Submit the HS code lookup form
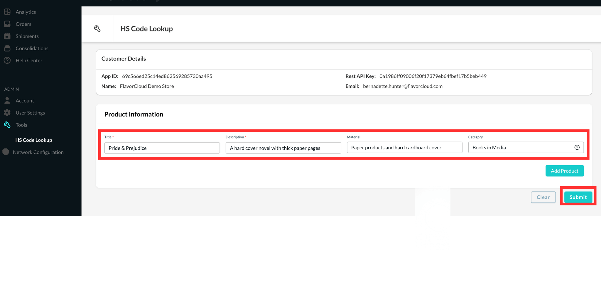The height and width of the screenshot is (304, 601). coord(578,197)
